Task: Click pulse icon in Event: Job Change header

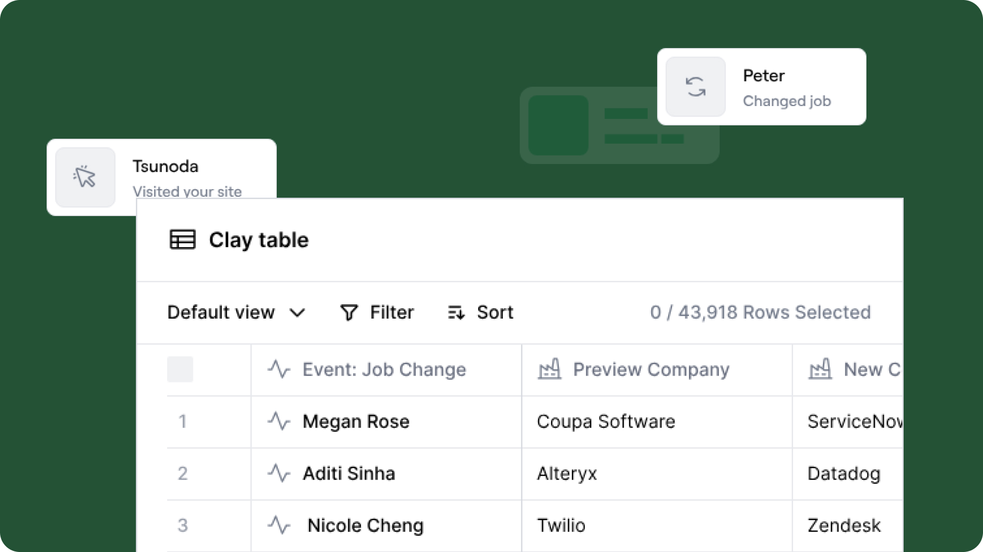Action: (279, 369)
